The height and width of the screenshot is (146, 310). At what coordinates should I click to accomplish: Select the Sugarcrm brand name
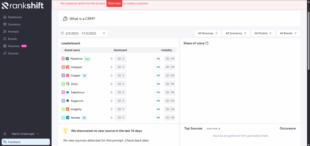click(x=77, y=101)
